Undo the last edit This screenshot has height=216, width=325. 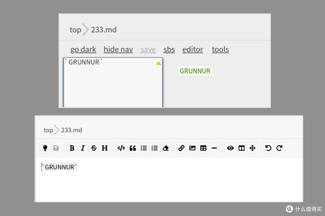point(268,148)
